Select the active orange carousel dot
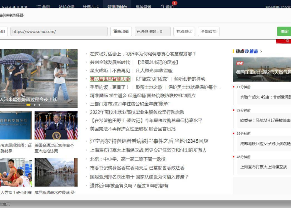 [x=29, y=105]
